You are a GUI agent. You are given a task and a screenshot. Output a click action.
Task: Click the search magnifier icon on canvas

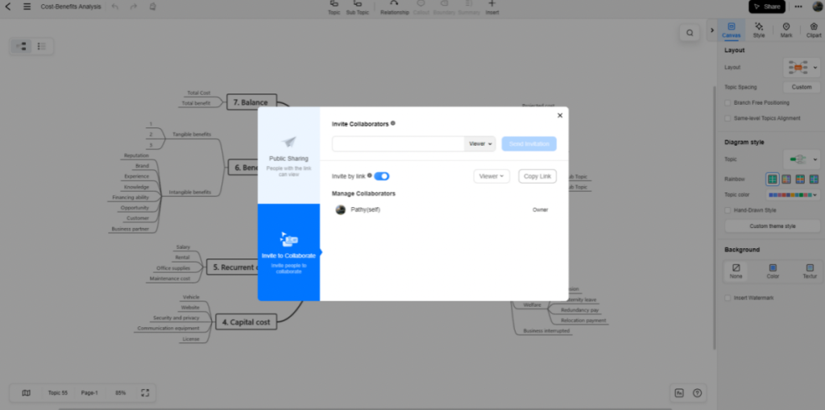[x=690, y=33]
